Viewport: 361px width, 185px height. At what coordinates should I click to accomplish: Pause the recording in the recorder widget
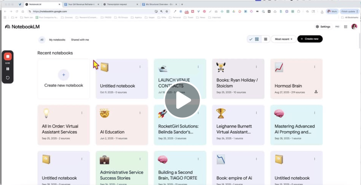[8, 69]
